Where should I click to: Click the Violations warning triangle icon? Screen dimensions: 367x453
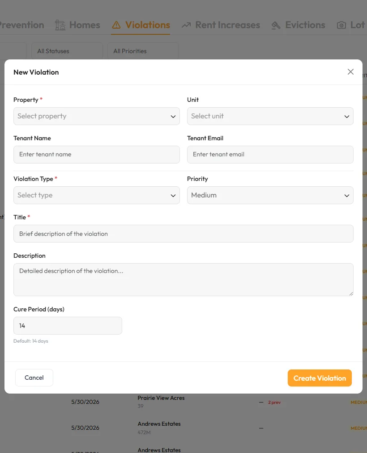[116, 25]
